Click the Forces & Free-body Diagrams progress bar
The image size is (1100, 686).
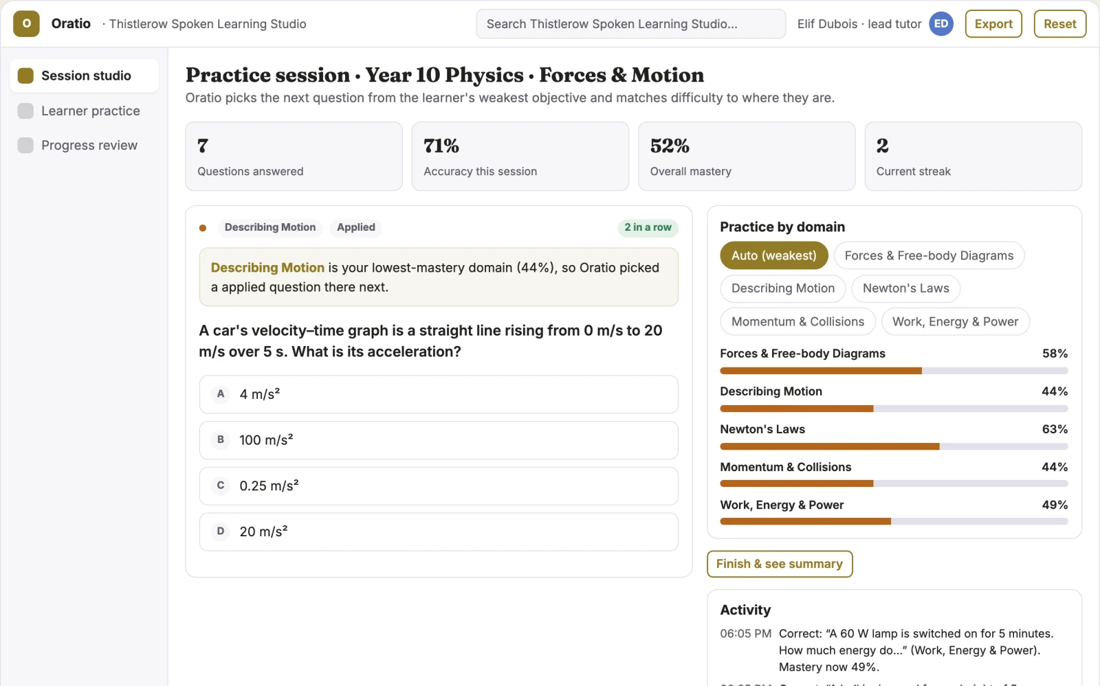point(894,371)
